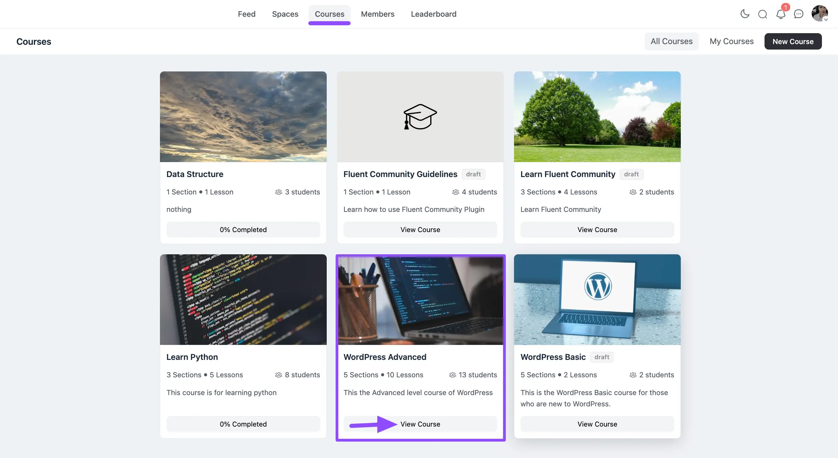Click the 'nothing' description text
838x458 pixels.
pos(179,210)
